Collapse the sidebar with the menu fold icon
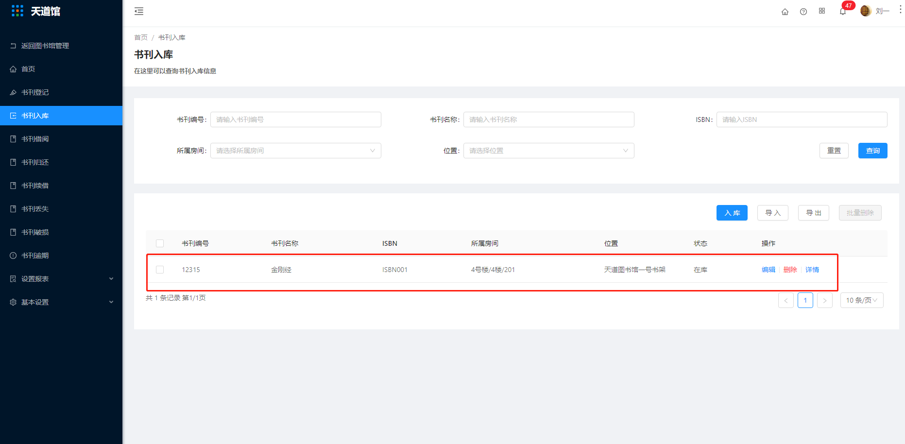 coord(139,11)
